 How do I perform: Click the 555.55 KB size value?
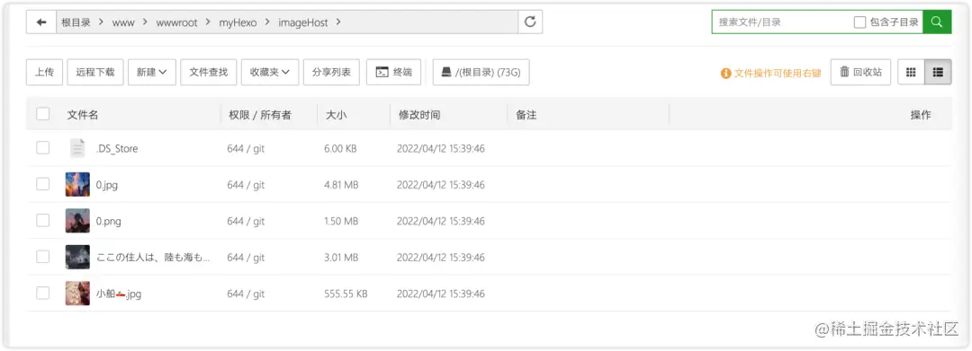tap(346, 294)
